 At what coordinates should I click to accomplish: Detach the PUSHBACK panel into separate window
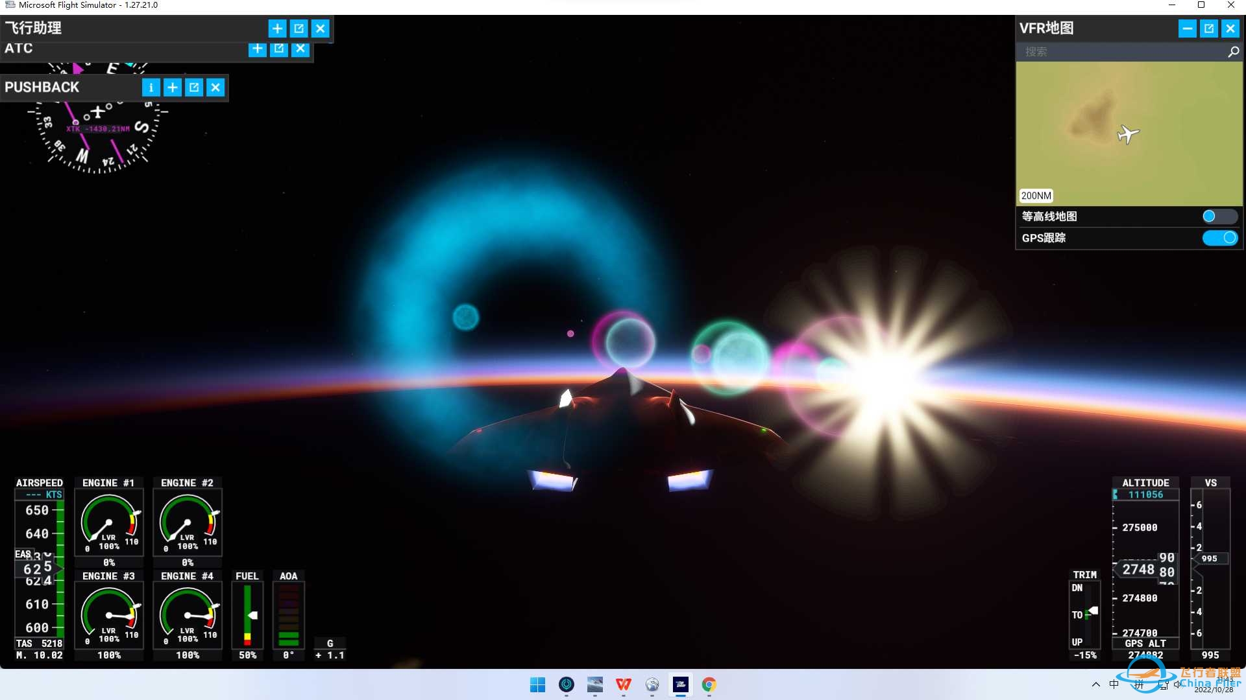(194, 87)
